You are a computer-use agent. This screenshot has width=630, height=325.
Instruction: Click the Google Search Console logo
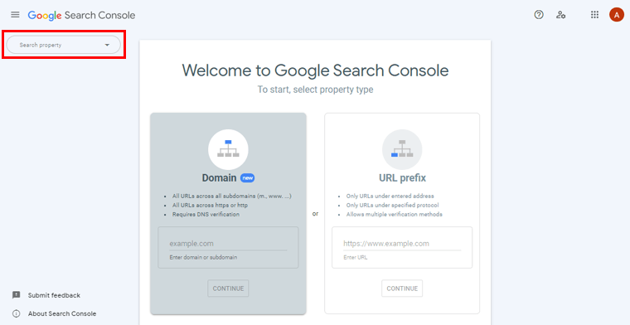tap(81, 15)
